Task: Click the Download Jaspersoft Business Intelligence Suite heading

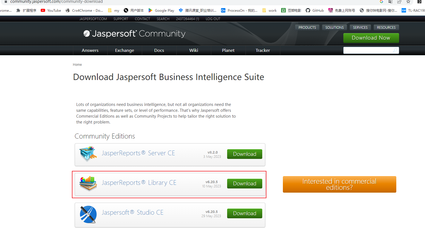Action: (x=169, y=77)
